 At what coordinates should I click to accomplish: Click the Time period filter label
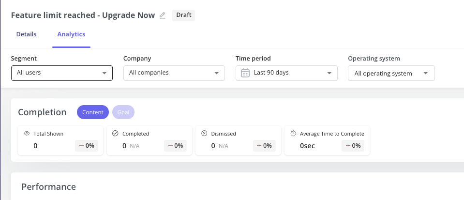pyautogui.click(x=254, y=59)
